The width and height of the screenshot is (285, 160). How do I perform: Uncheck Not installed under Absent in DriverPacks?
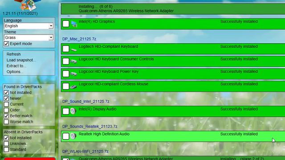6,138
